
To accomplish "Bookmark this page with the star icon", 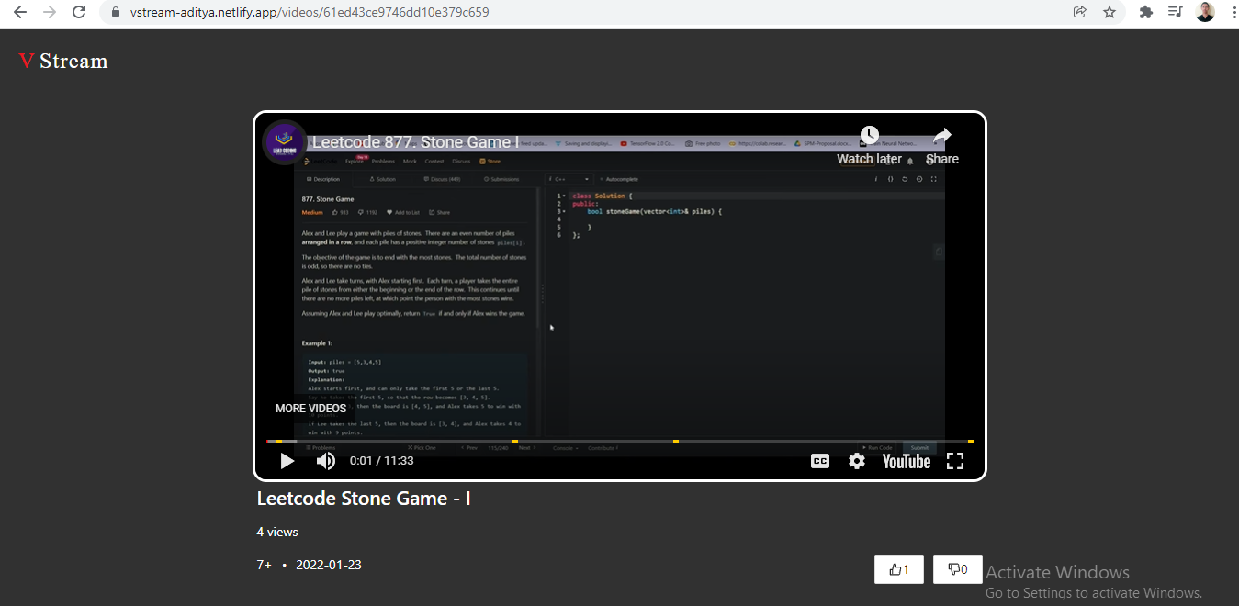I will pyautogui.click(x=1109, y=13).
